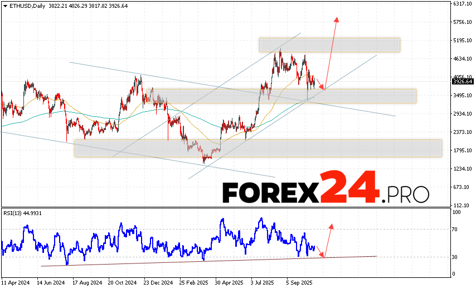The width and height of the screenshot is (476, 289).
Task: Click the RSI 30 level label
Action: coord(456,257)
